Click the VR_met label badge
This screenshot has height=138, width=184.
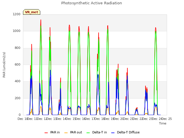click(x=32, y=12)
